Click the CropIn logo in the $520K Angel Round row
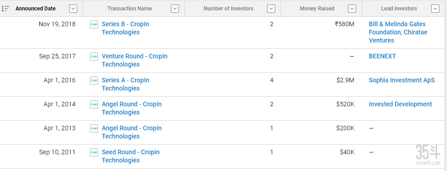Screen dimensions: 447x171 pyautogui.click(x=94, y=104)
